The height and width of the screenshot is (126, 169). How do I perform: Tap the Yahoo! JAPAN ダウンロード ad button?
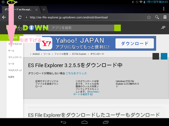134,43
